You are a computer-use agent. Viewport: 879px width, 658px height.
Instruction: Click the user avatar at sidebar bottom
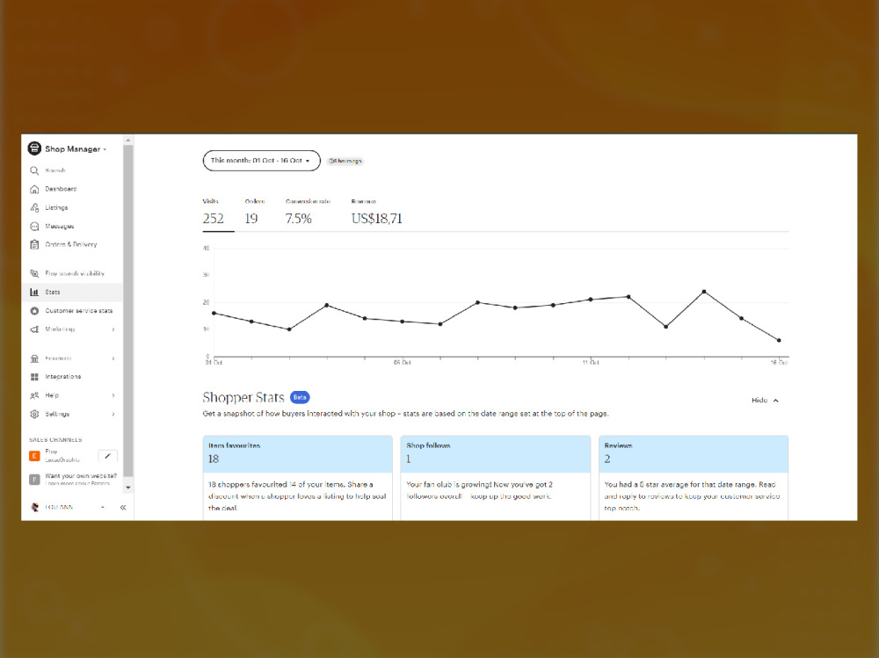tap(35, 507)
